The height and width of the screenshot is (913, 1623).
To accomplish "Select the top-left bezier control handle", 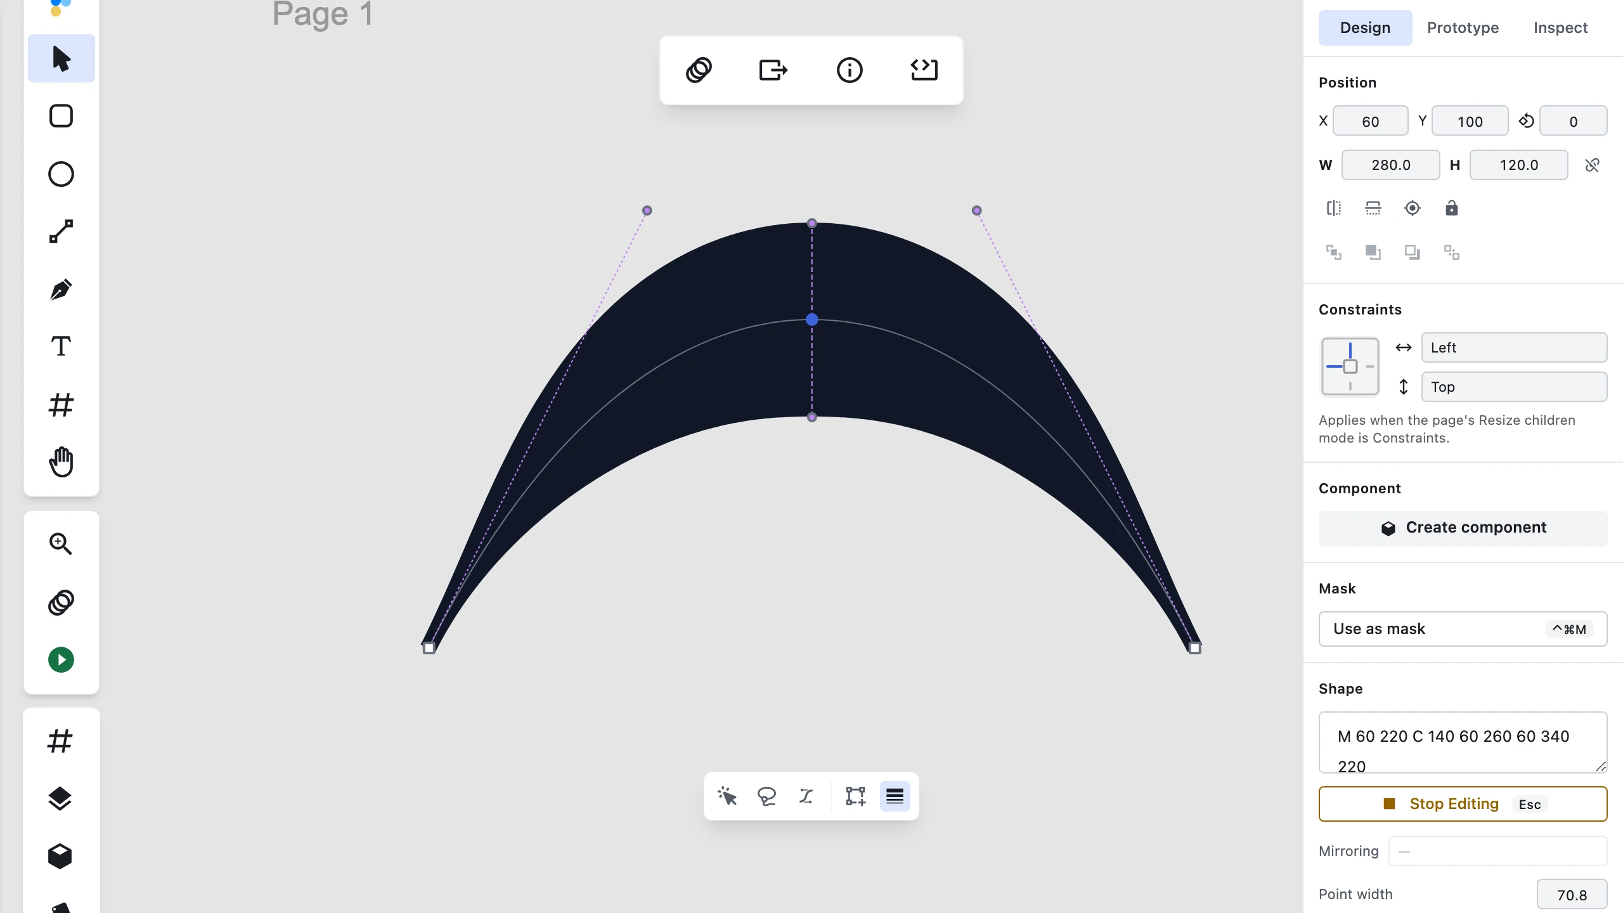I will (x=647, y=210).
